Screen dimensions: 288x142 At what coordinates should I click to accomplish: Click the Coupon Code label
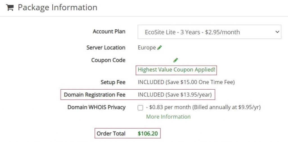(x=108, y=60)
